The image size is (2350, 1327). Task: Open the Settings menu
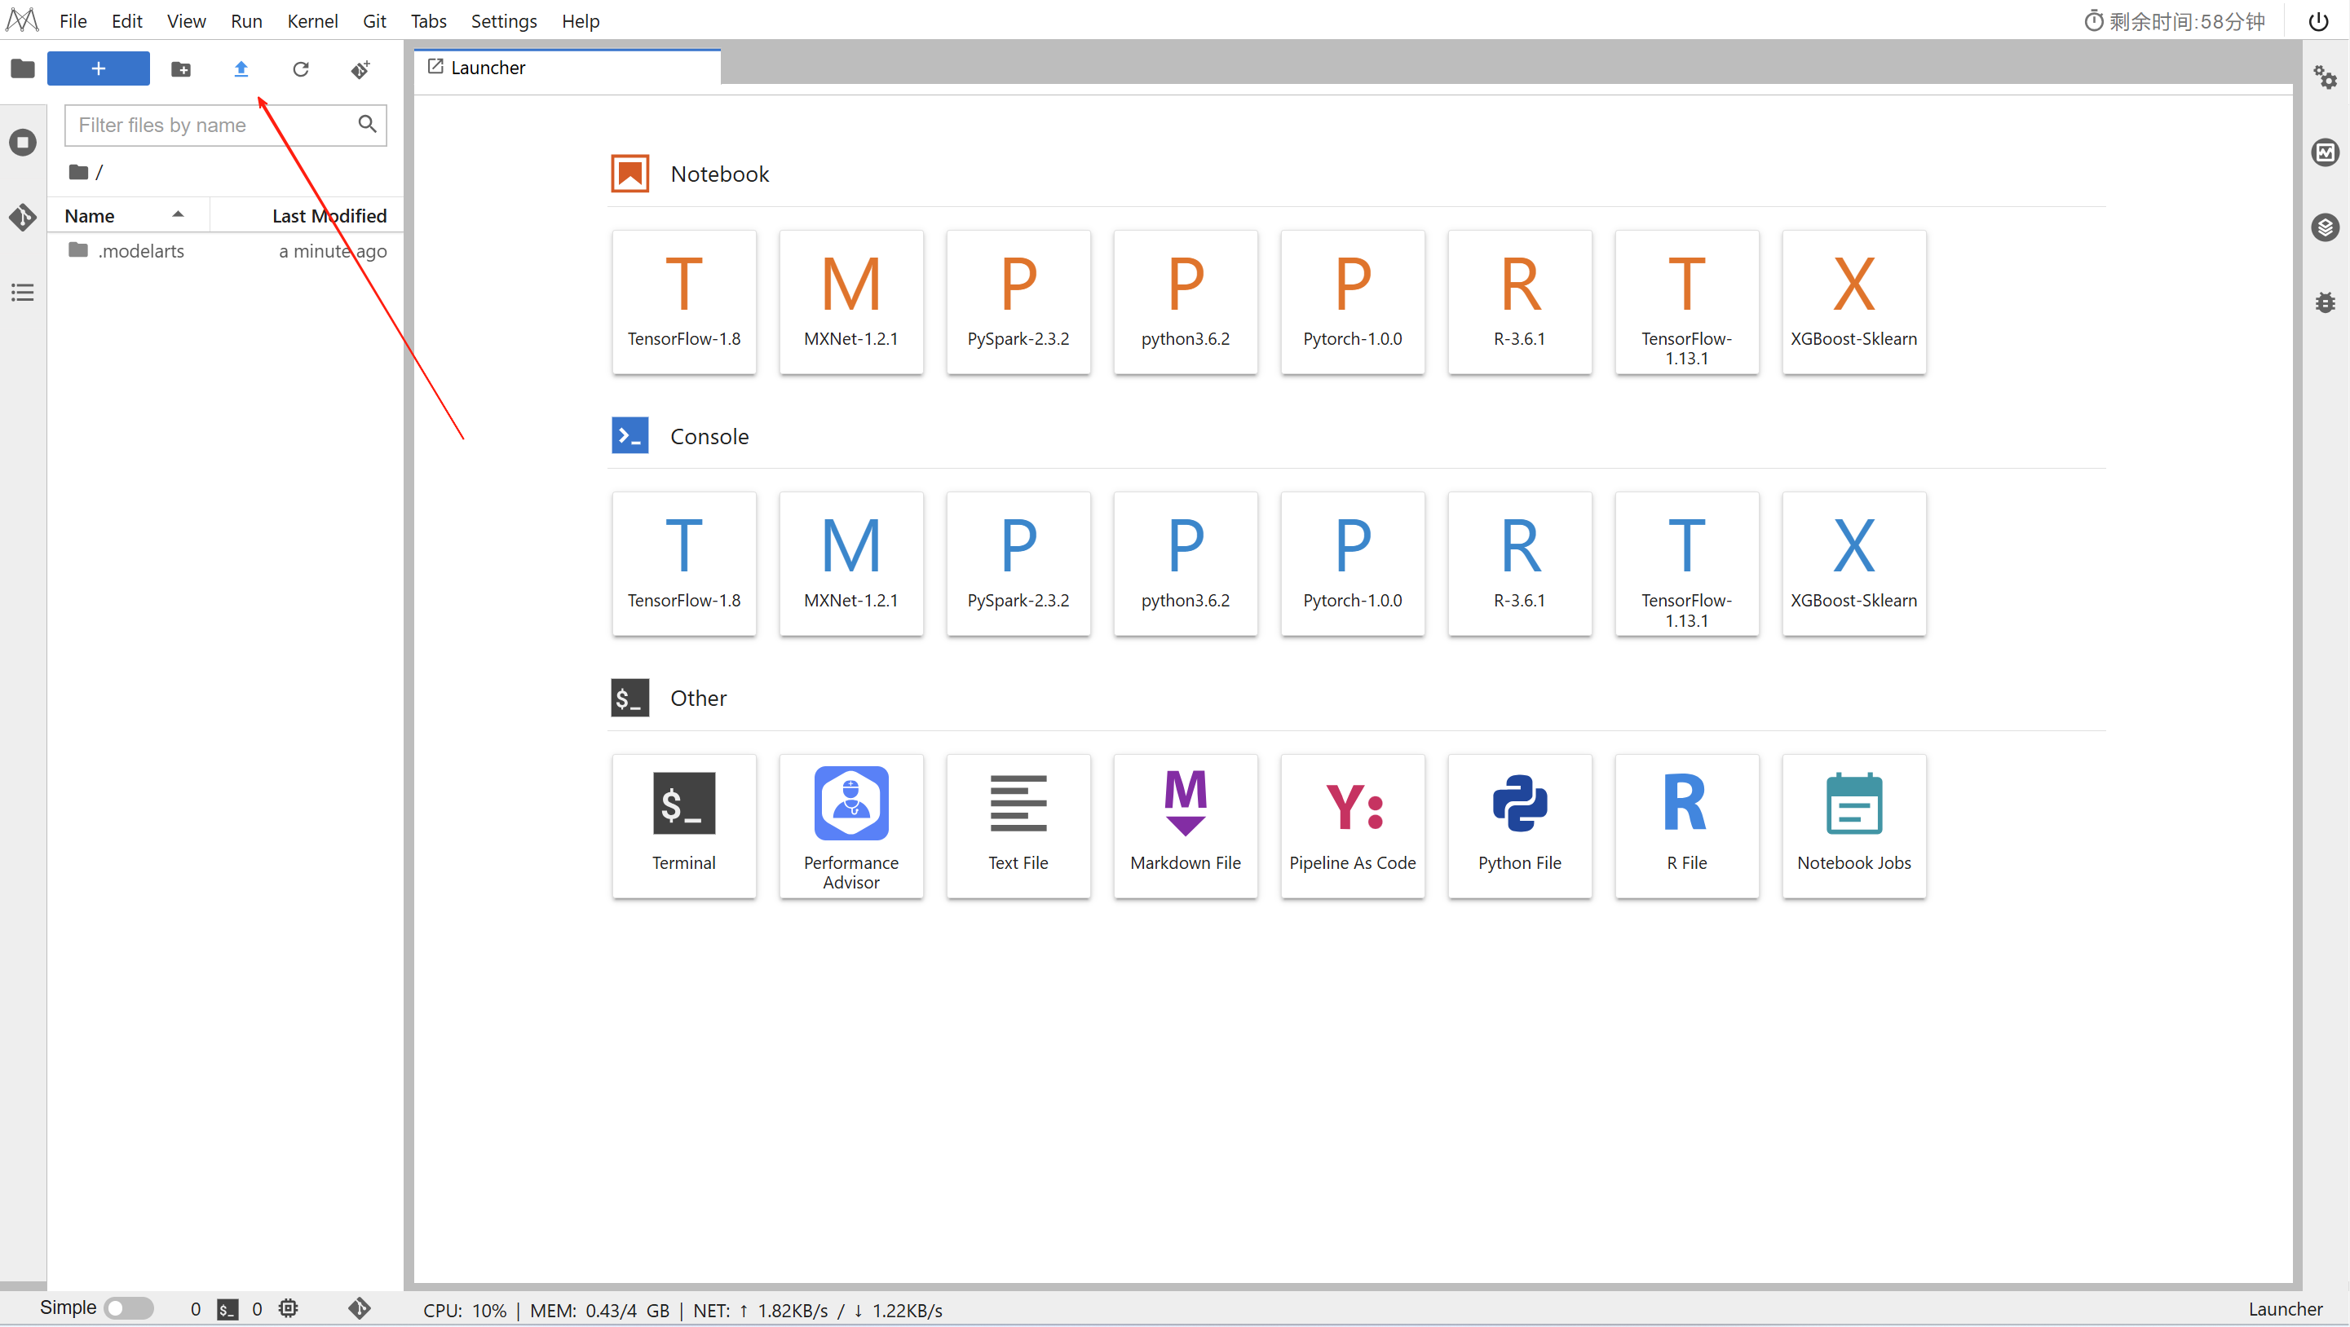(502, 20)
